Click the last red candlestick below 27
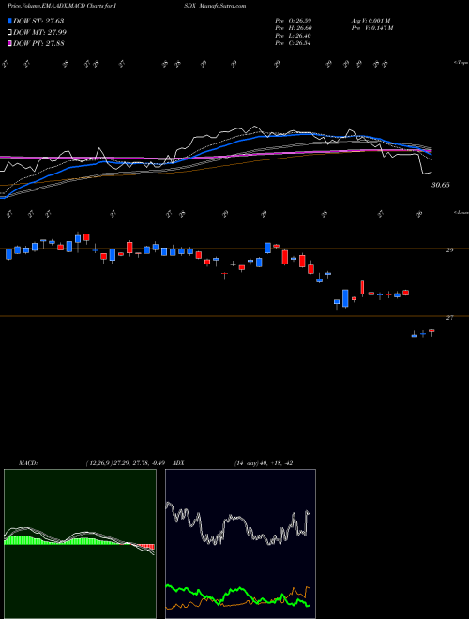Viewport: 469px width, 619px height. (431, 332)
